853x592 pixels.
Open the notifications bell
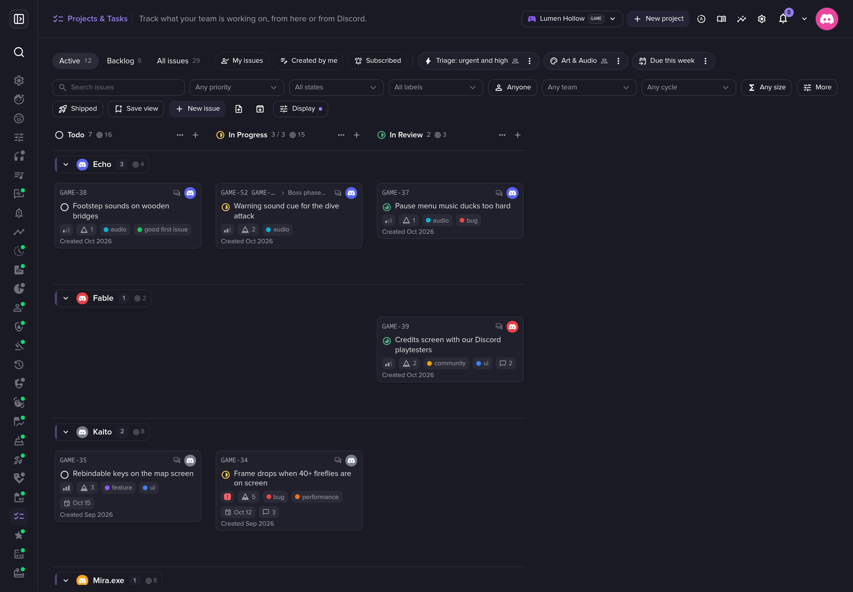[x=783, y=19]
